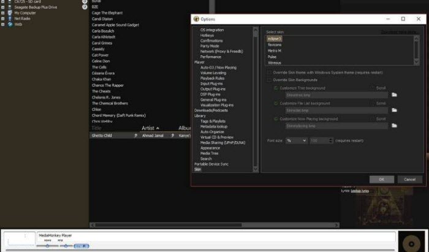The image size is (429, 252).
Task: Click the Web globe icon
Action: 10,25
